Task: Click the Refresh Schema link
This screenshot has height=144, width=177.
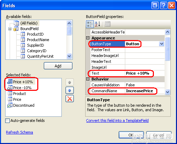Action: tap(20, 132)
